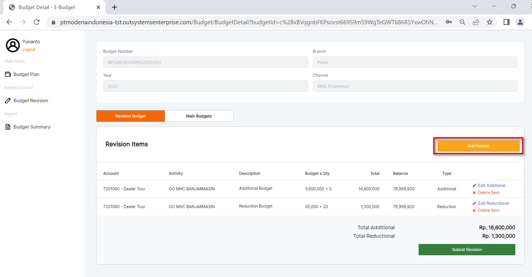Open the browser zoom magnifier icon
This screenshot has height=277, width=532.
coord(462,22)
